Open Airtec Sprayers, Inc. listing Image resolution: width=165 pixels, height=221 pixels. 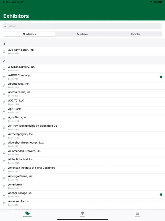(x=82, y=136)
